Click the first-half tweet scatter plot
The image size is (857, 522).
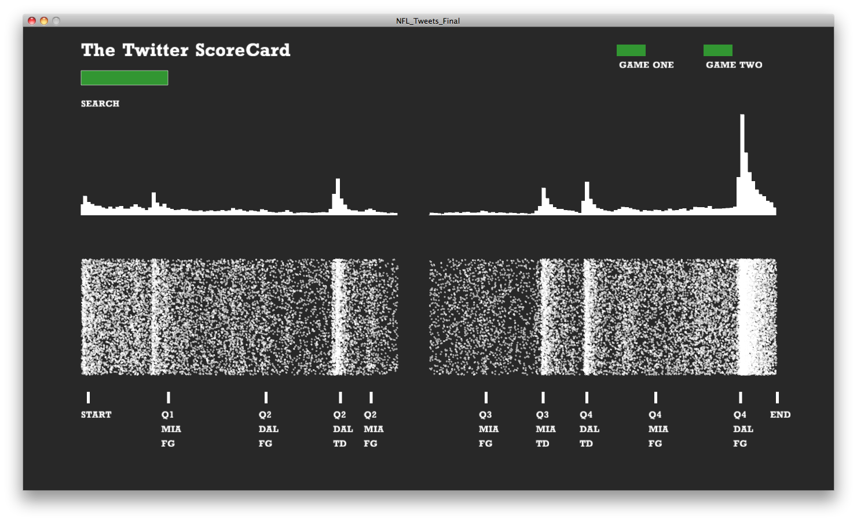tap(239, 317)
